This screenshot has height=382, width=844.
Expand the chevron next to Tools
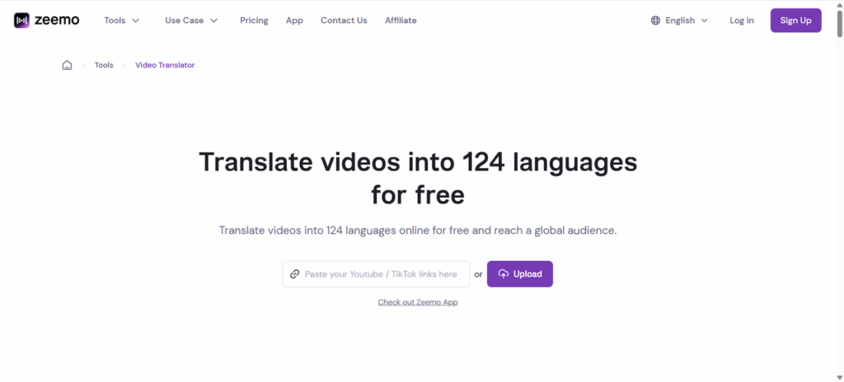[136, 21]
